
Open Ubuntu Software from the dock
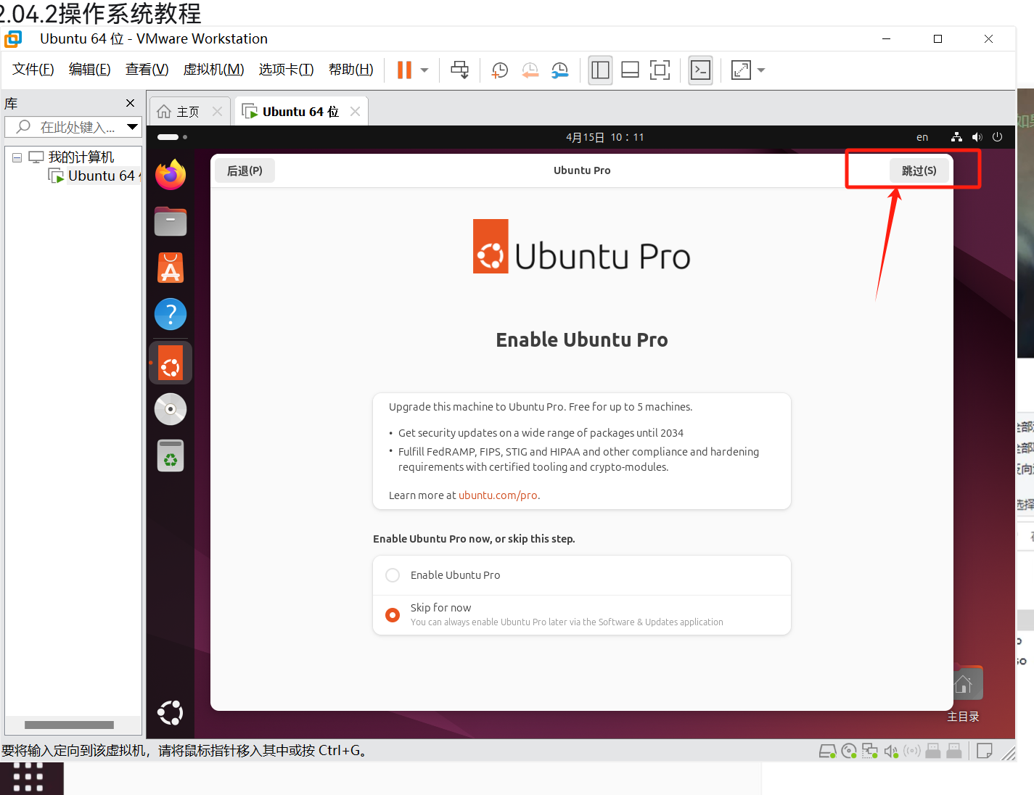171,268
